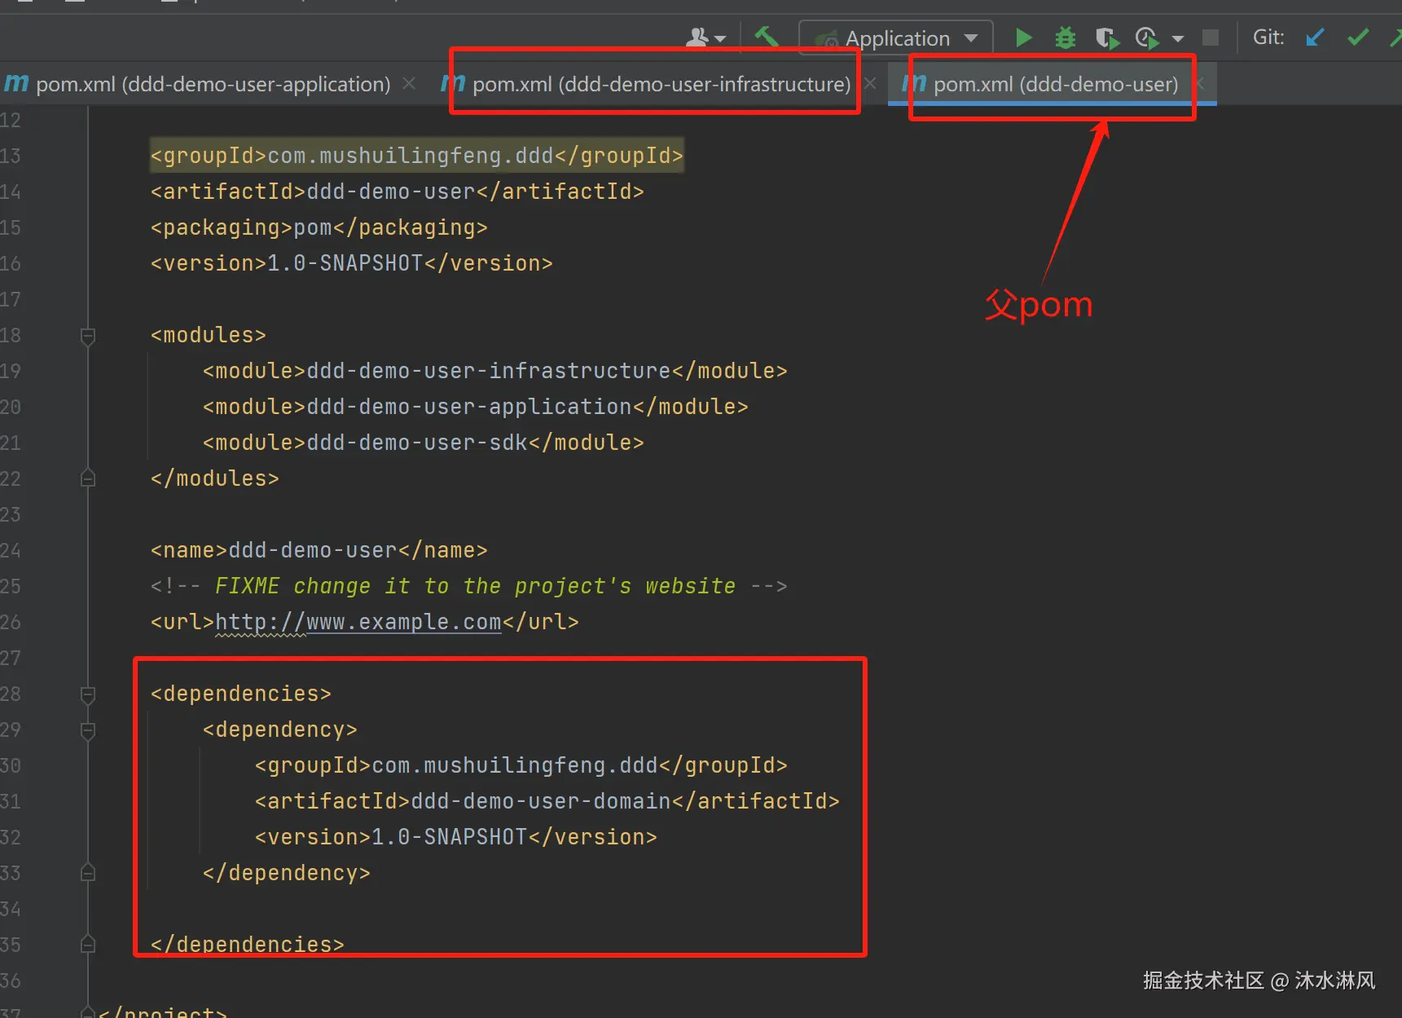Click the grey Stop button
The image size is (1402, 1018).
click(x=1211, y=37)
